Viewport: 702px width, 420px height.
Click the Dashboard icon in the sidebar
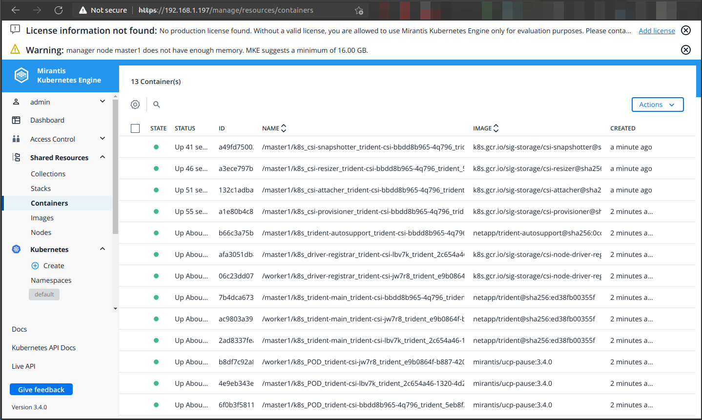(16, 120)
